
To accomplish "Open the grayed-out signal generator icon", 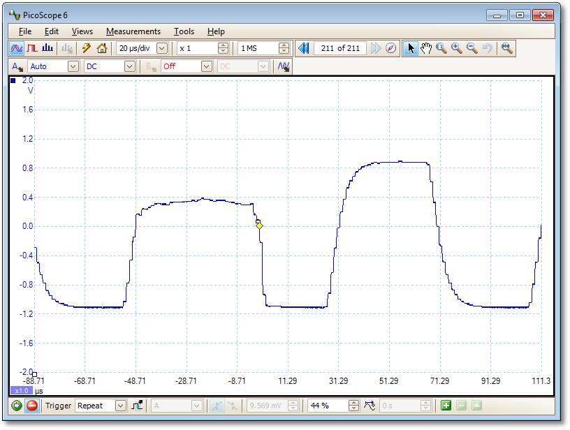I will pos(67,48).
